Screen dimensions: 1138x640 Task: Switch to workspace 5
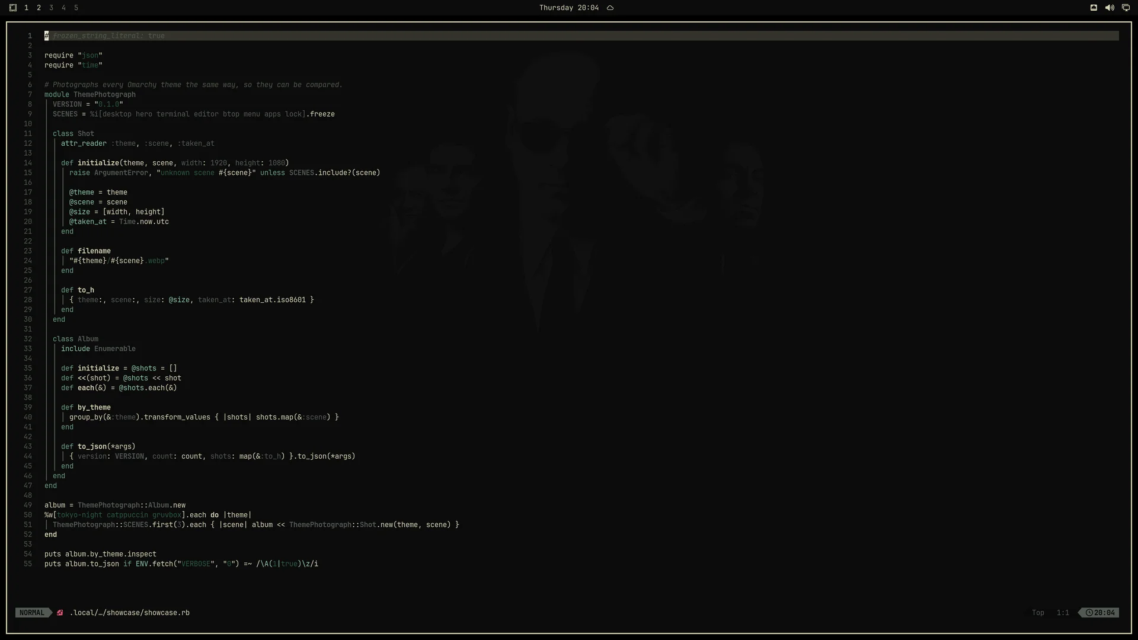[76, 8]
